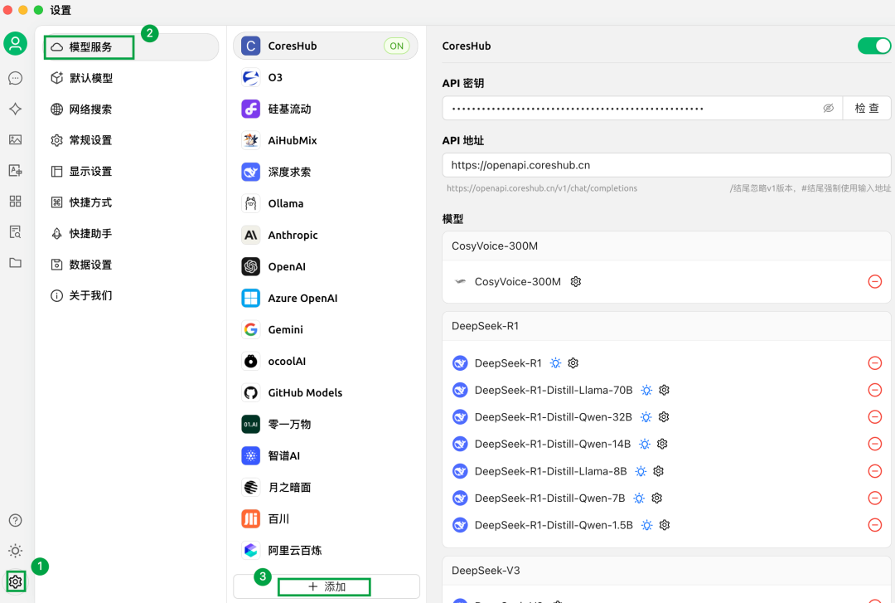The height and width of the screenshot is (603, 895).
Task: Show the API key with eye icon
Action: pos(828,108)
